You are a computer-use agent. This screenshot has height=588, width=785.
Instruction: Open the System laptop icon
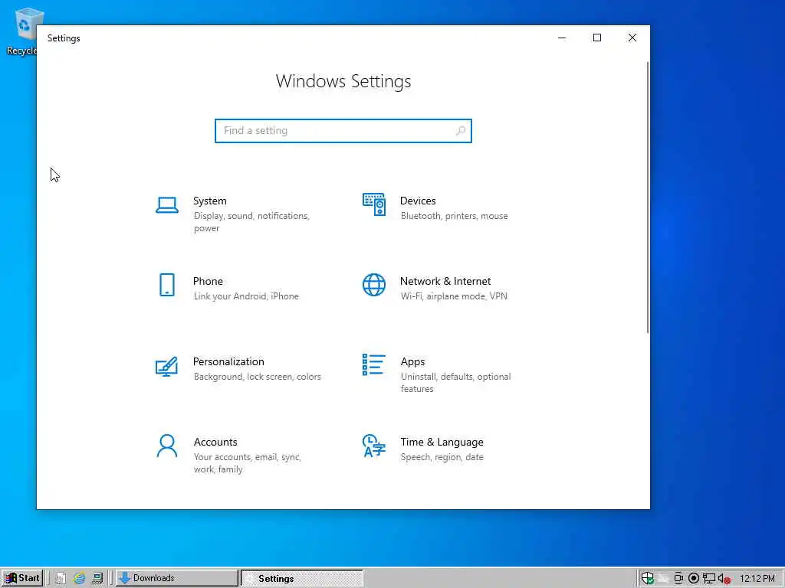[x=166, y=205]
